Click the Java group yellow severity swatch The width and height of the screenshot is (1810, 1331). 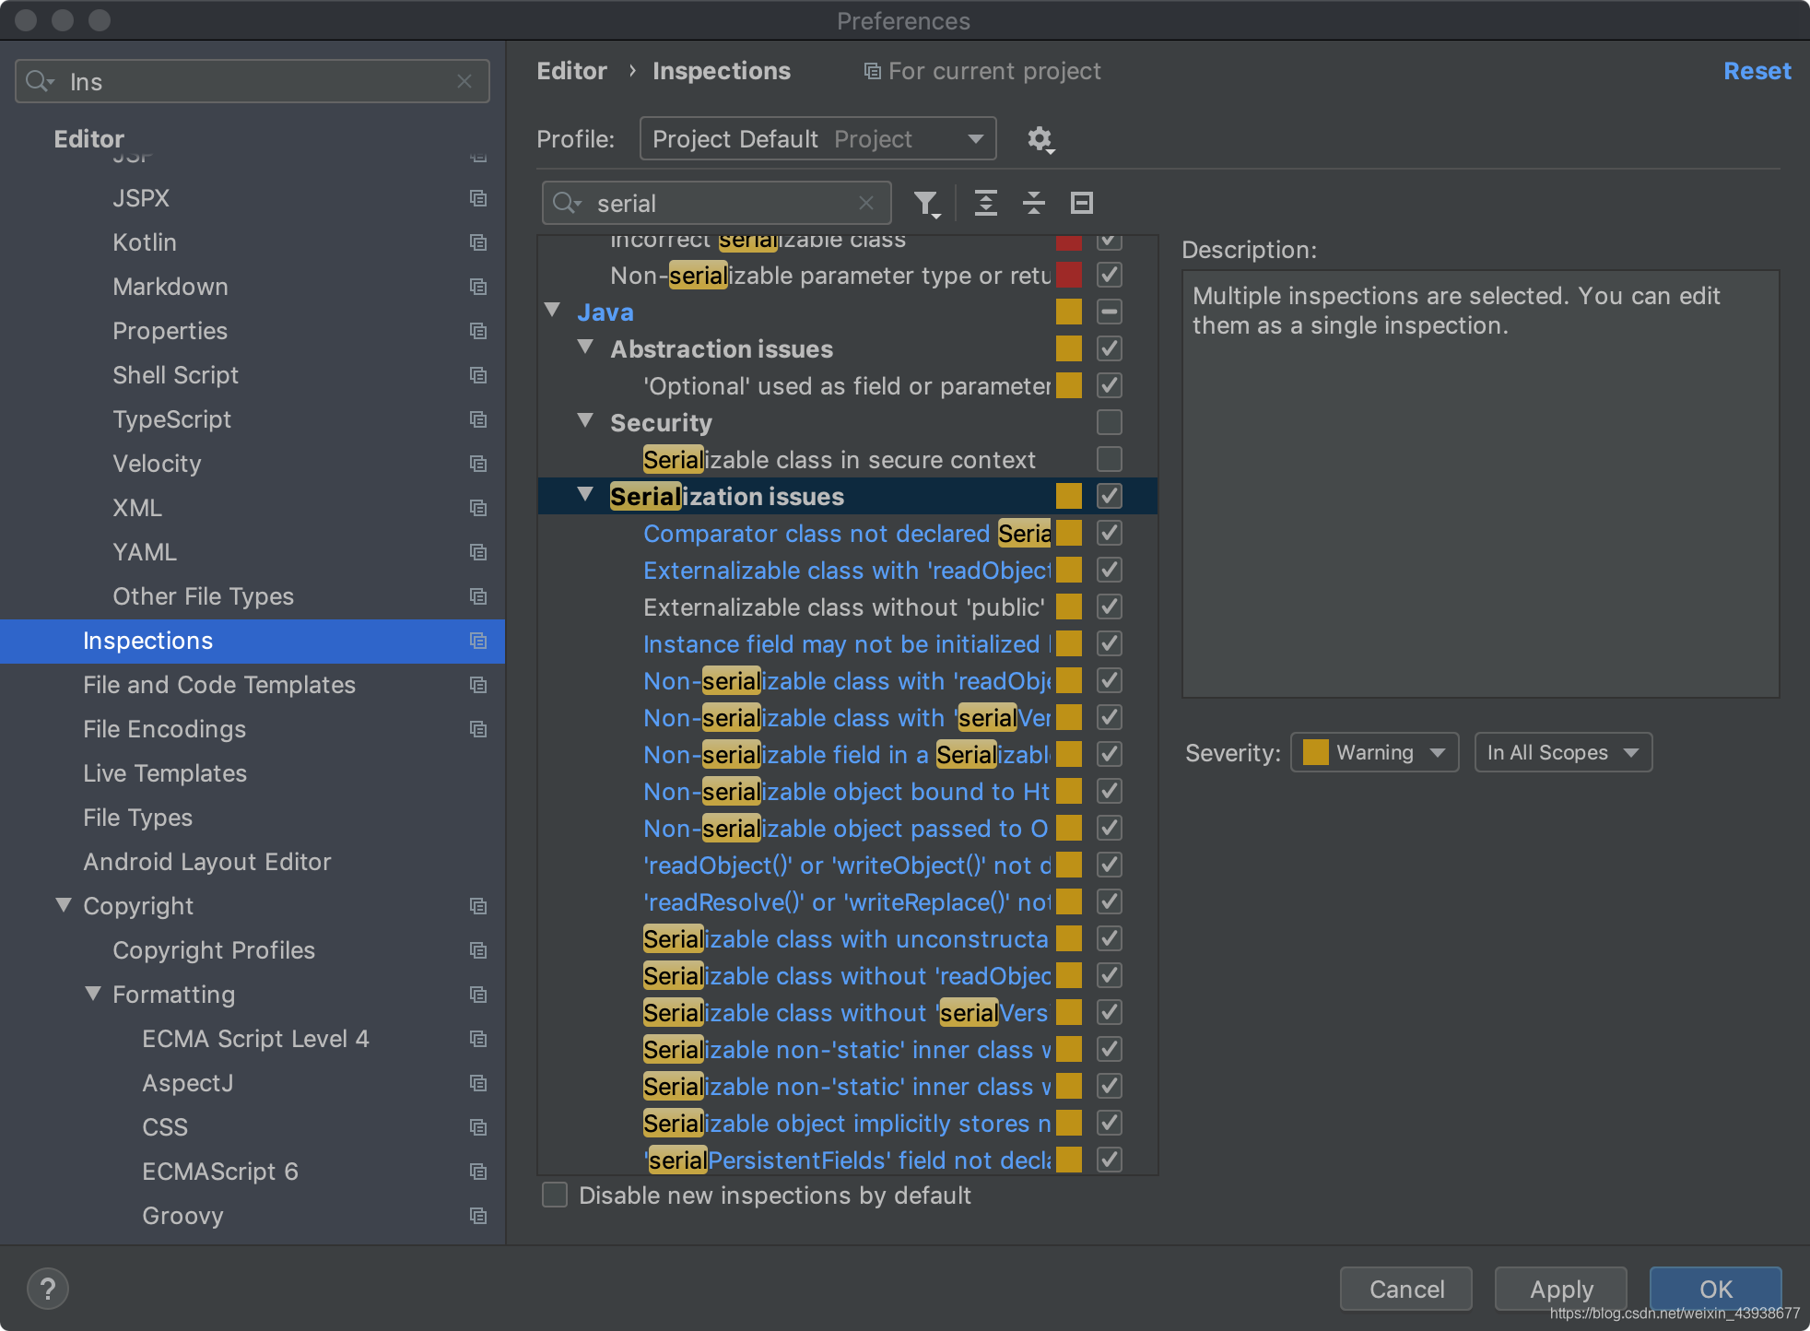(1068, 312)
